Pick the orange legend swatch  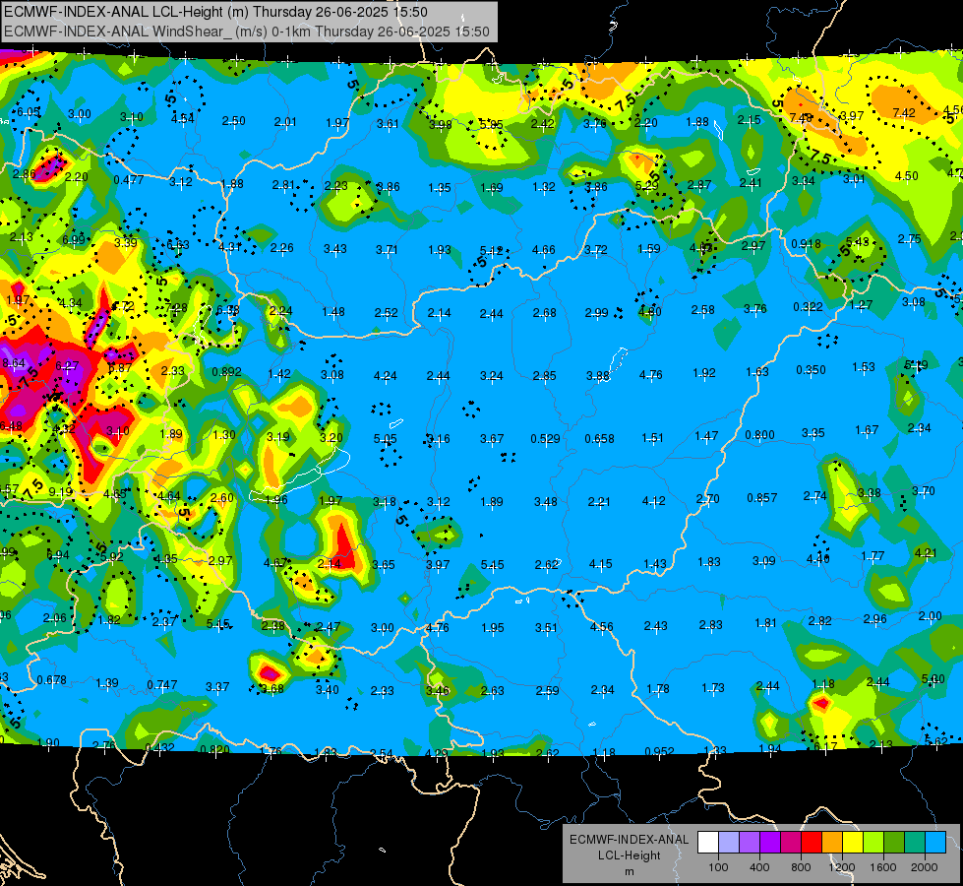[832, 842]
